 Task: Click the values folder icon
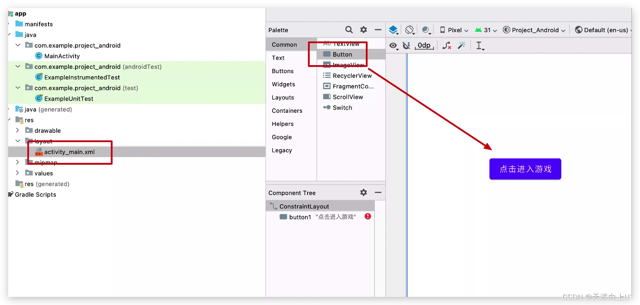pos(29,173)
